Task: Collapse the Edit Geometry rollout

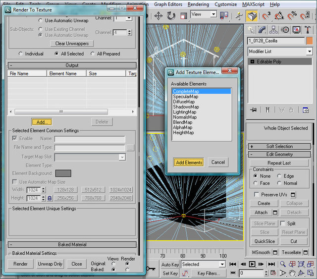Action: 280,155
